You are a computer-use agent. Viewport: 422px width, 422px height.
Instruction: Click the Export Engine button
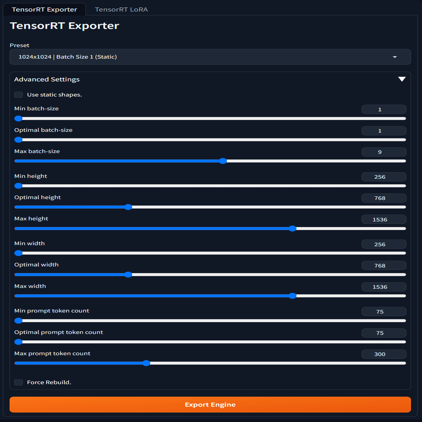[210, 405]
